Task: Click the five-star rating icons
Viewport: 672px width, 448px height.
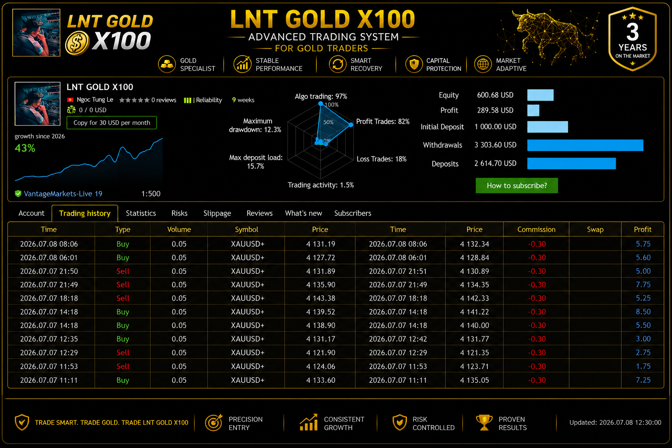Action: tap(134, 100)
